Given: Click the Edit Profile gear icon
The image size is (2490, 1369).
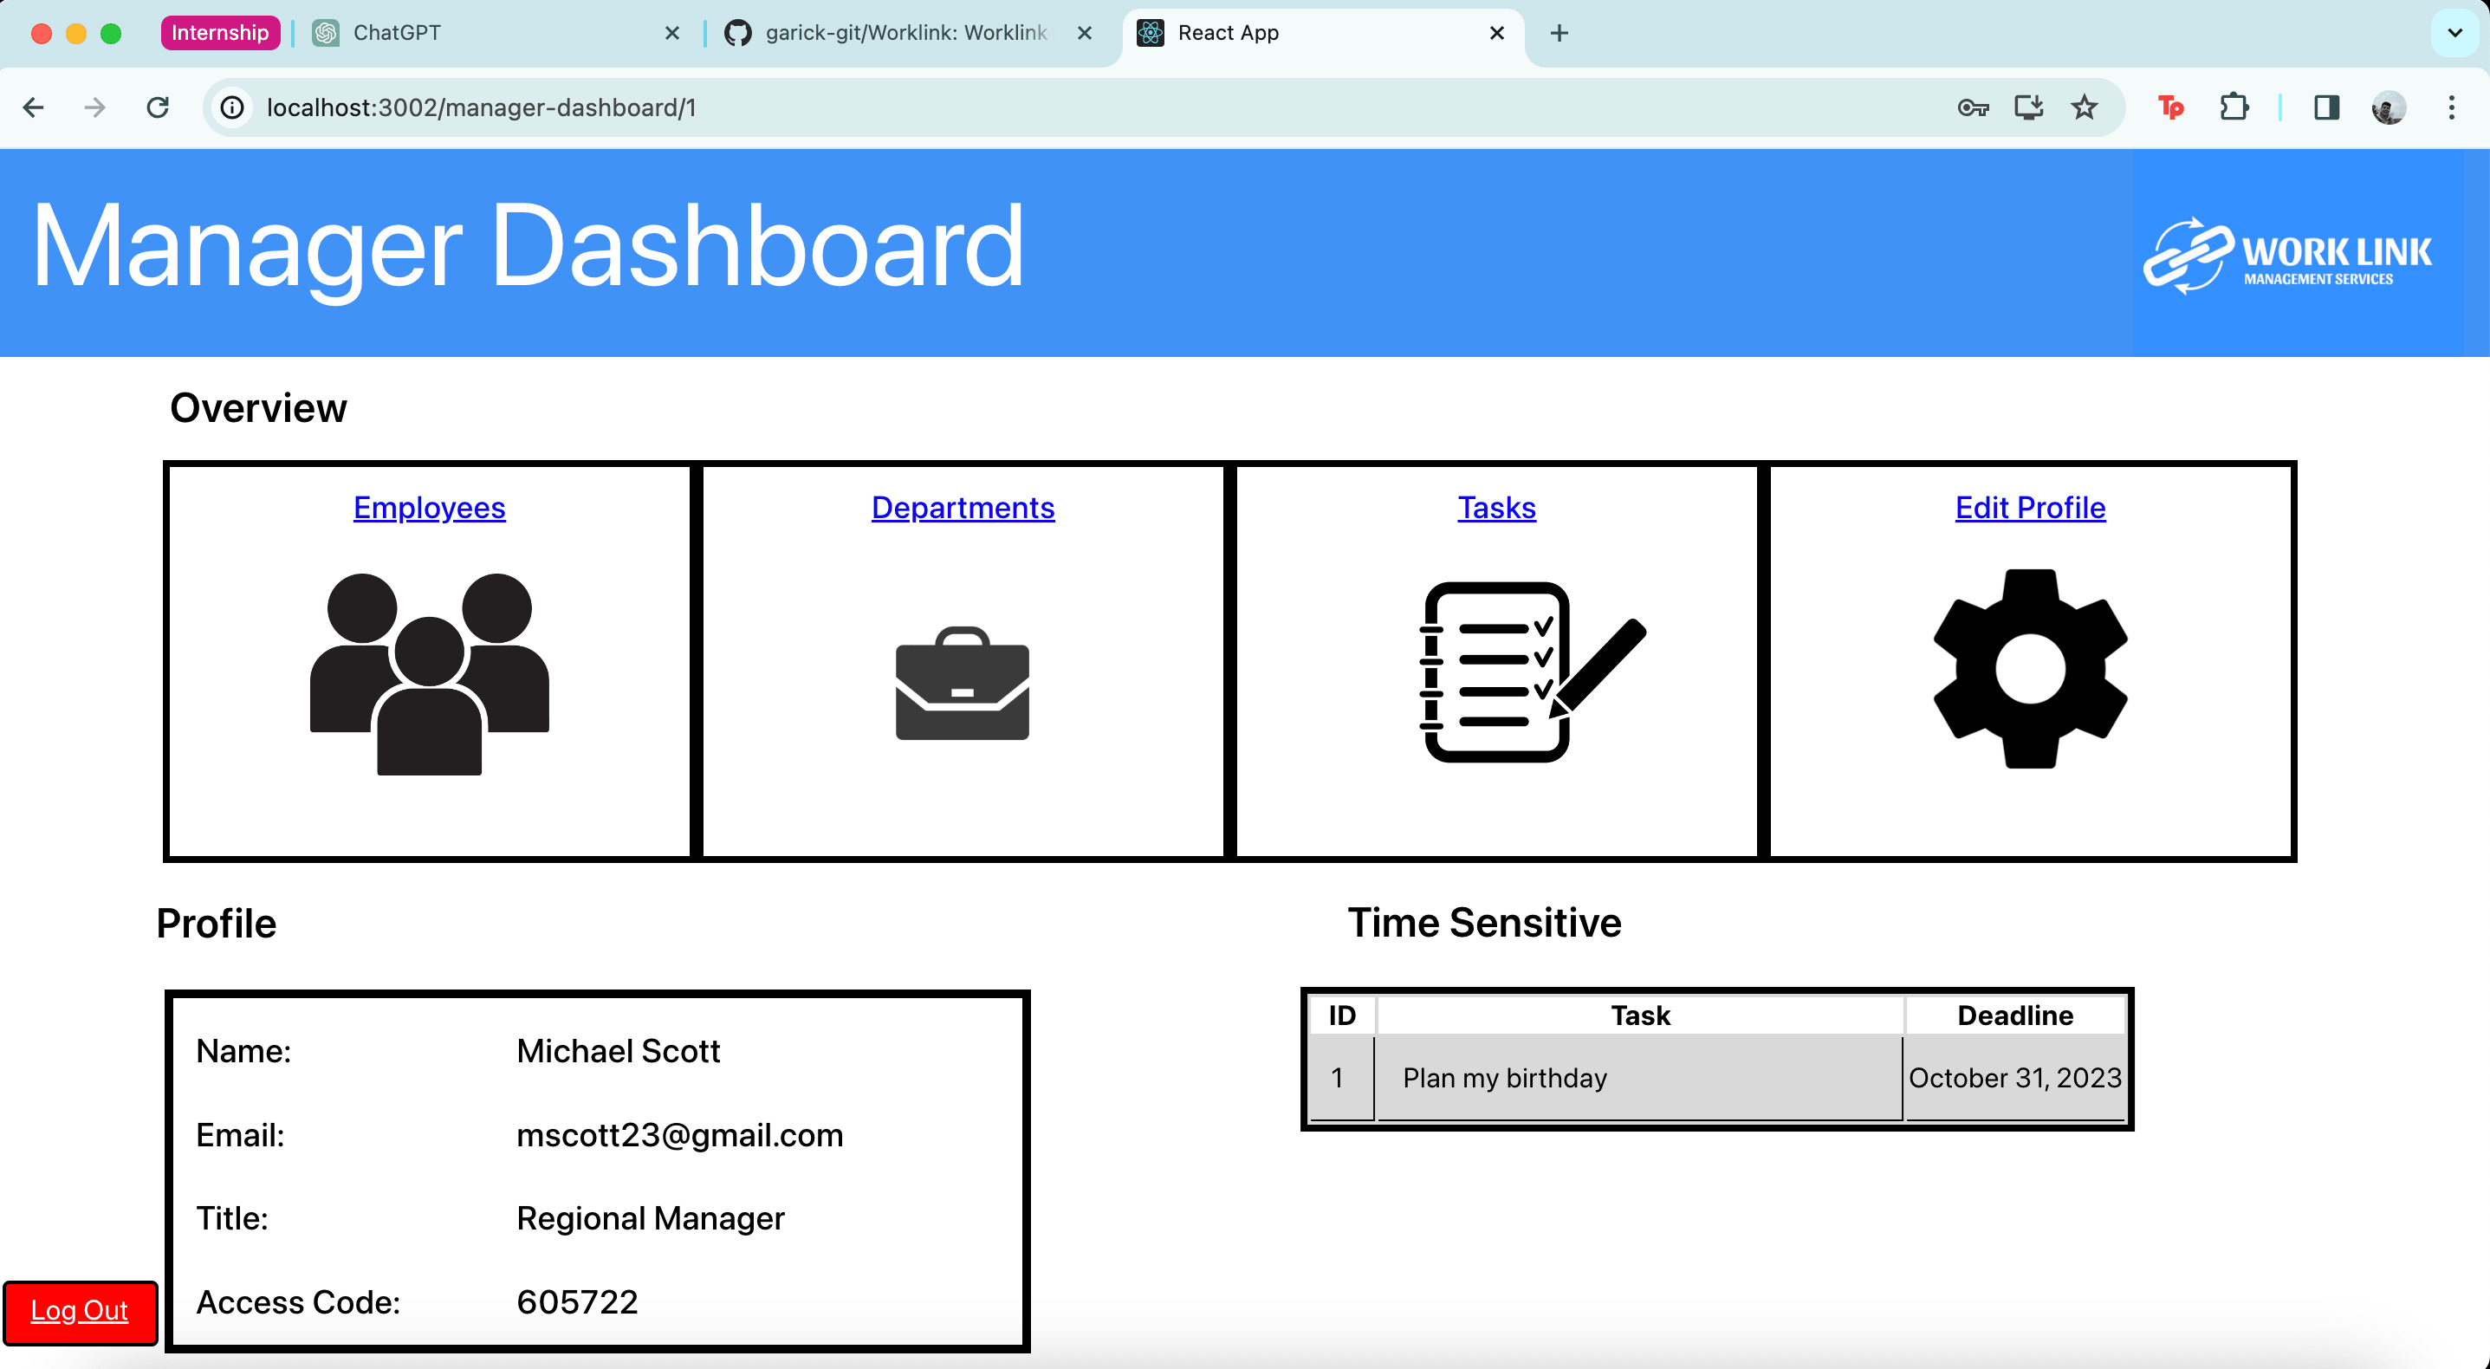Looking at the screenshot, I should [x=2030, y=669].
